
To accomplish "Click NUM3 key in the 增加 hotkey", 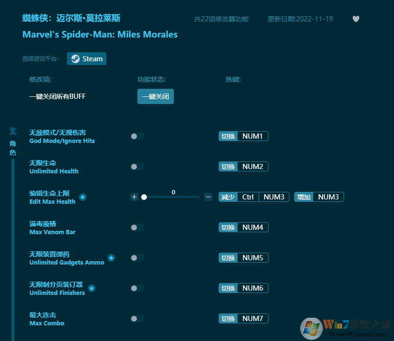I will [x=328, y=197].
